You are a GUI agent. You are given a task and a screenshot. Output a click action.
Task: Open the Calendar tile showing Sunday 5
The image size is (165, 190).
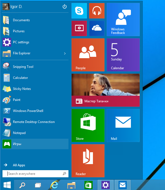123,55
